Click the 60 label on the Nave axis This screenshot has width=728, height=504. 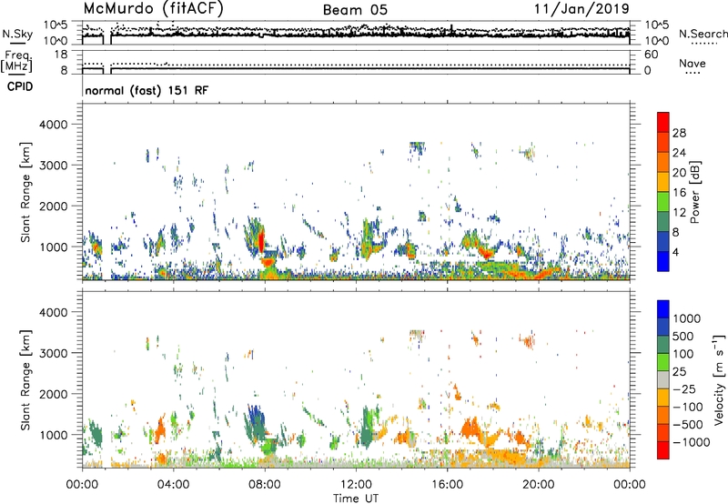point(651,55)
